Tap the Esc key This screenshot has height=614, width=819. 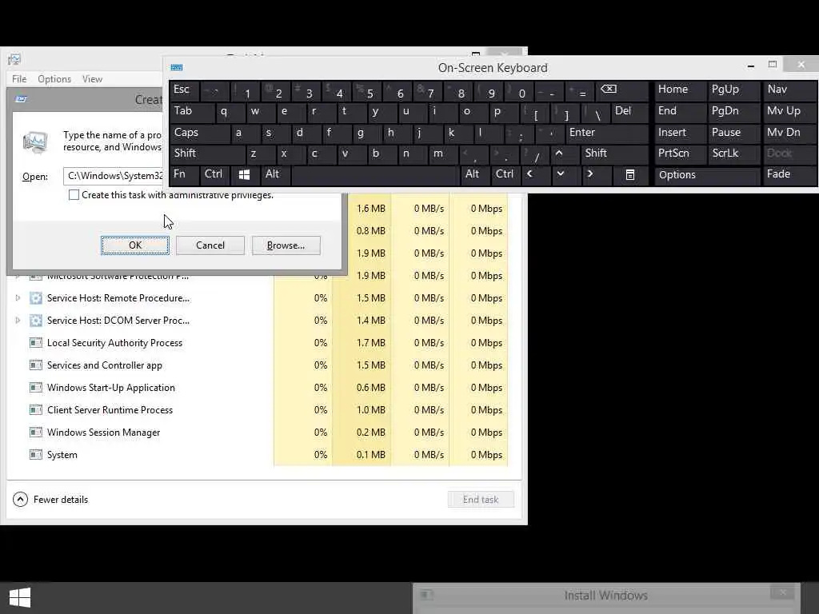click(x=184, y=90)
